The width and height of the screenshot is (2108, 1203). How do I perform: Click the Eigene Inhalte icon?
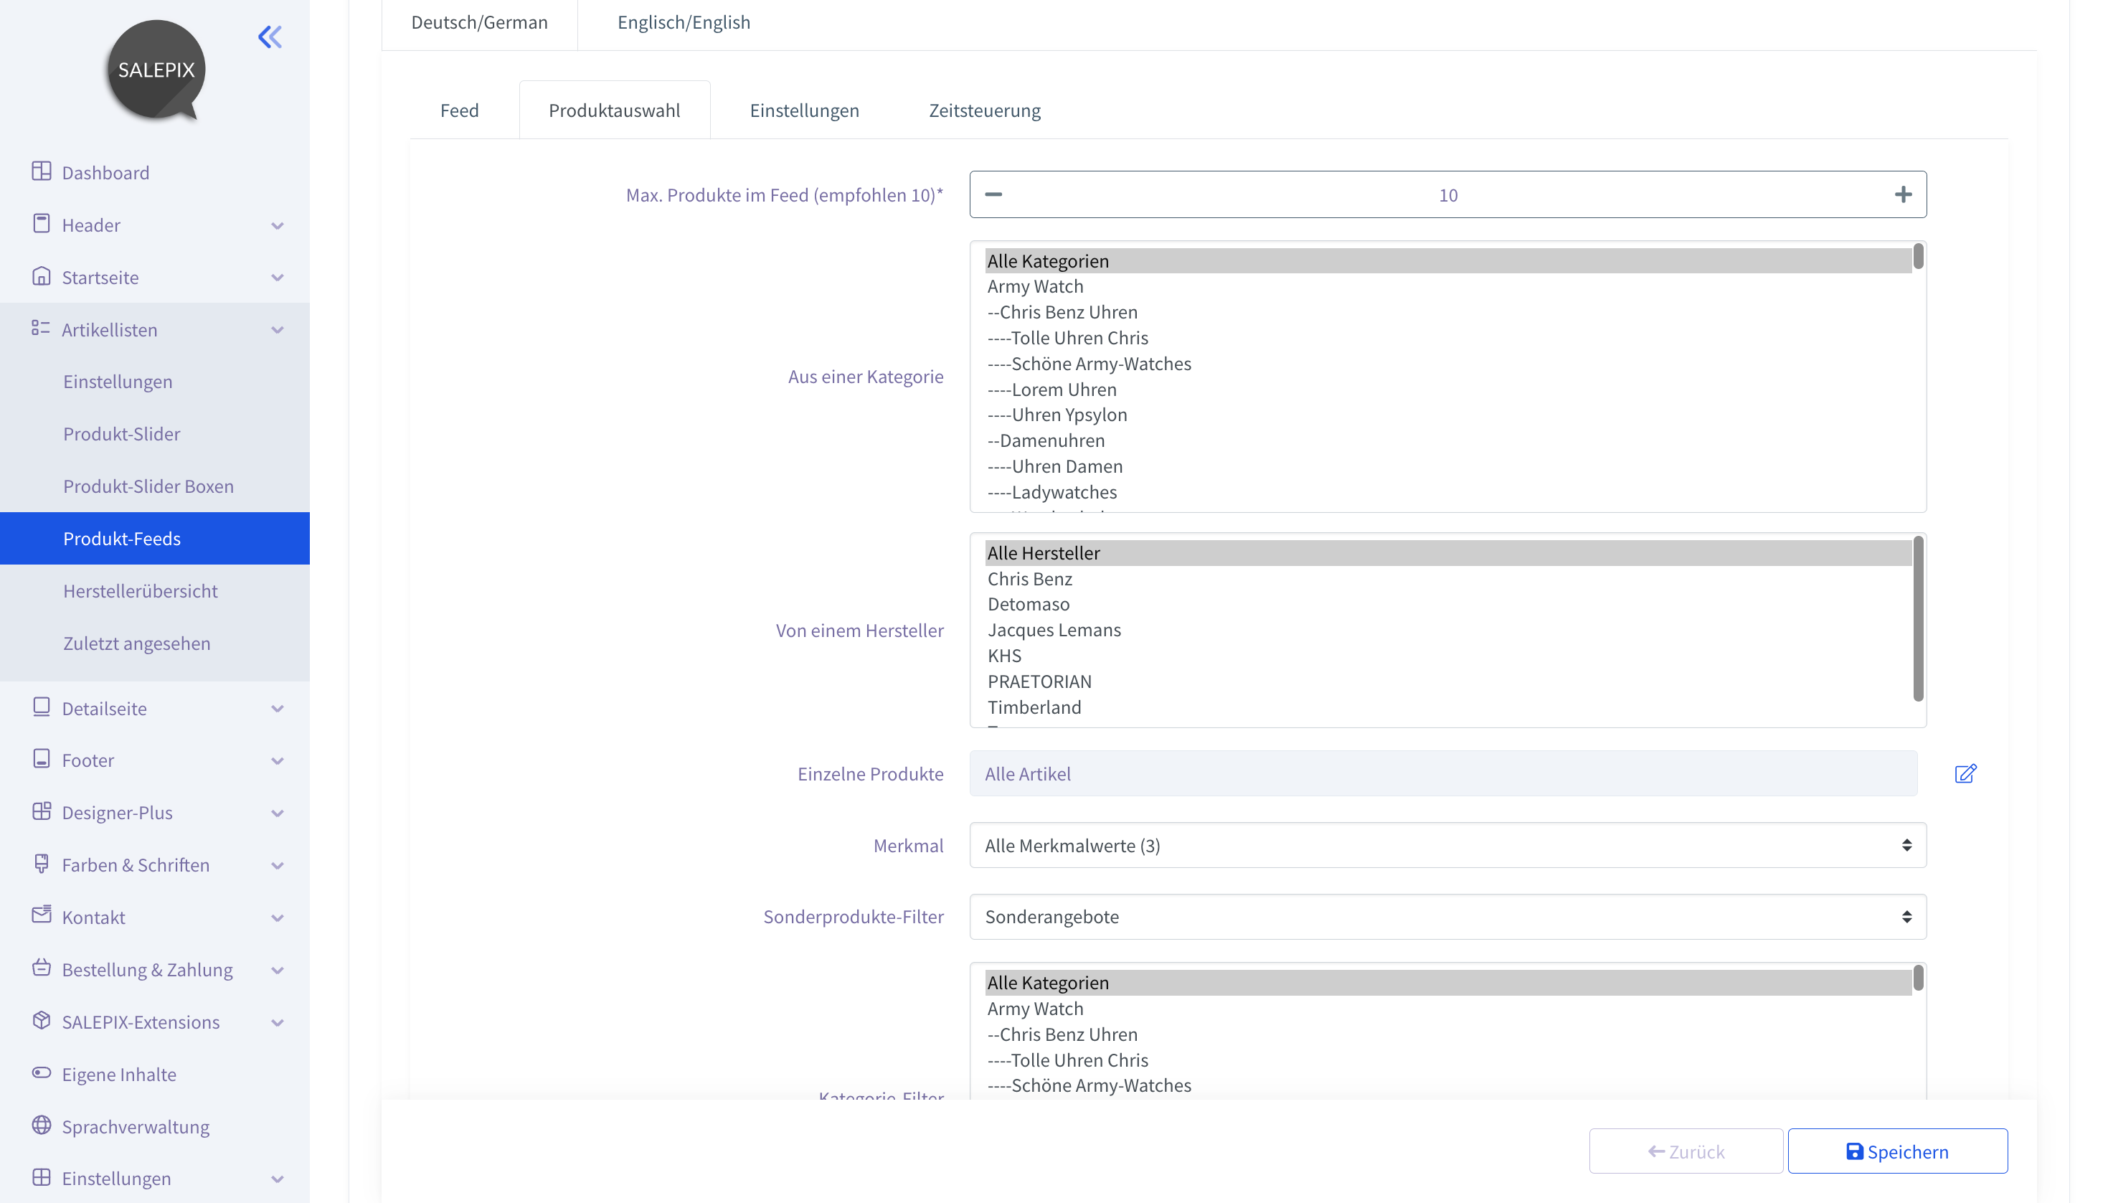[x=42, y=1073]
